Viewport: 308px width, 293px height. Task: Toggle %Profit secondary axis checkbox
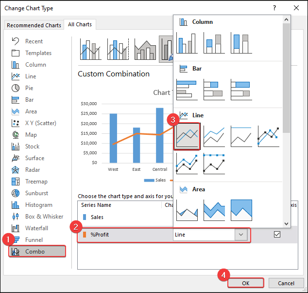[x=277, y=235]
